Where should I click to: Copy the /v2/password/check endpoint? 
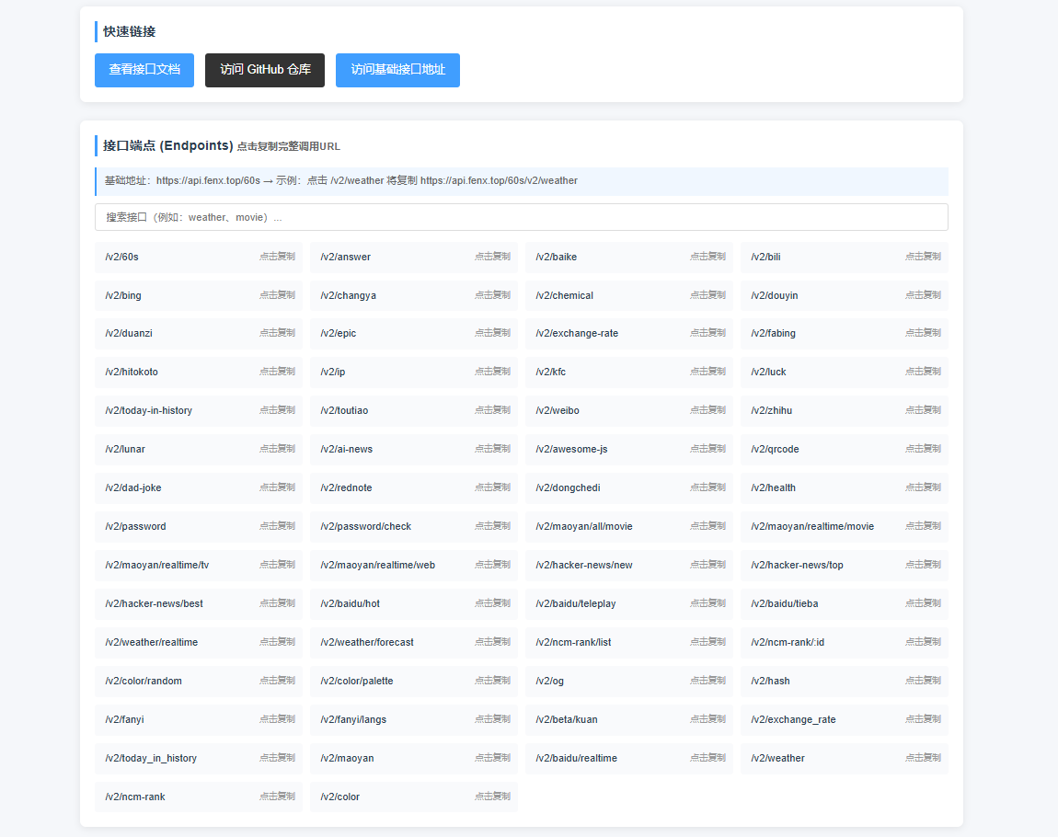pos(413,526)
